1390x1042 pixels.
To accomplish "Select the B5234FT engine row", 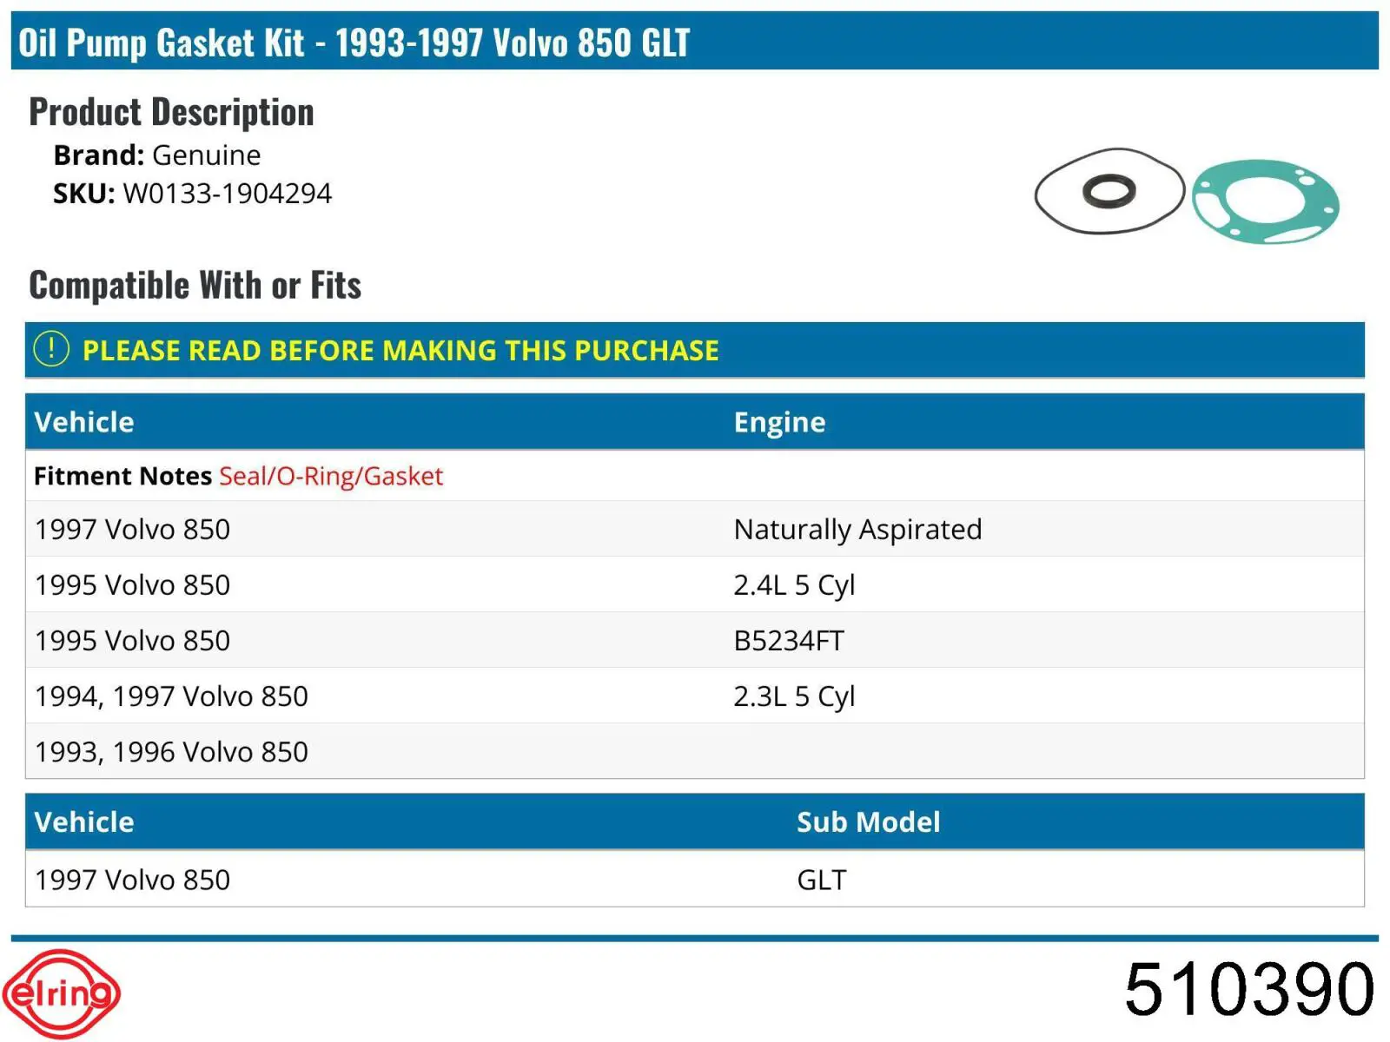I will coord(694,640).
